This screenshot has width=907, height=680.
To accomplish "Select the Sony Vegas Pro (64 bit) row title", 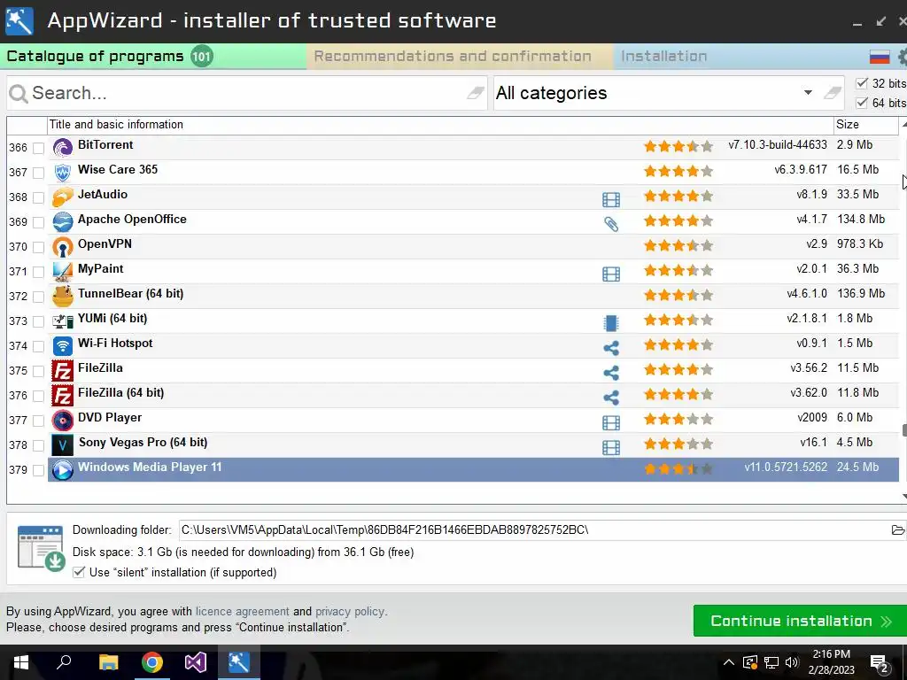I will tap(143, 443).
